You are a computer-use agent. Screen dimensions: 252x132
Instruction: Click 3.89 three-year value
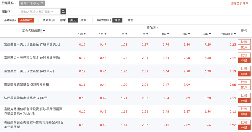pyautogui.click(x=187, y=98)
